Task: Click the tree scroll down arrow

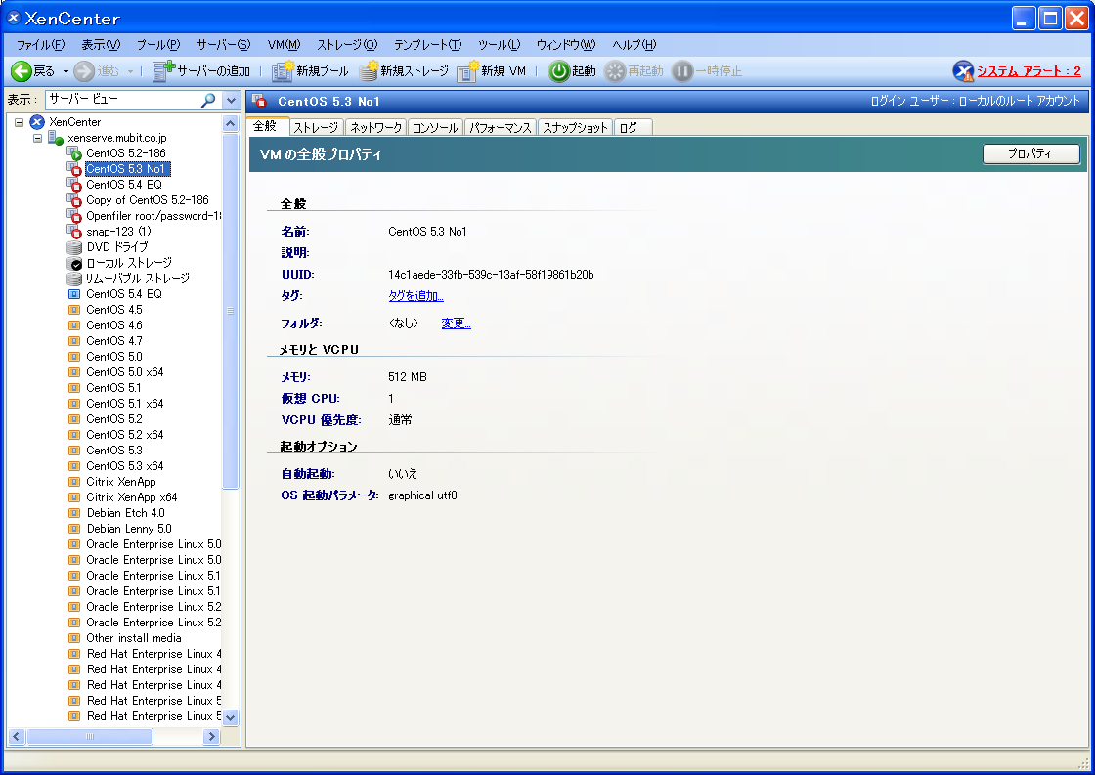Action: point(231,717)
